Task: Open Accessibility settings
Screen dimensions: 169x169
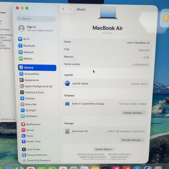Action: pos(29,74)
